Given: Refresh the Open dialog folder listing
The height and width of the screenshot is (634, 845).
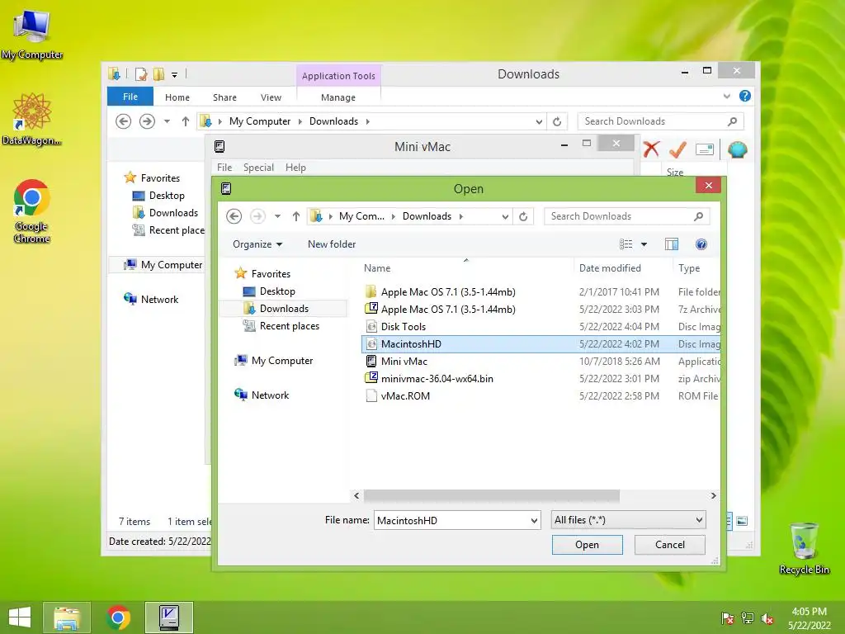Looking at the screenshot, I should click(523, 216).
